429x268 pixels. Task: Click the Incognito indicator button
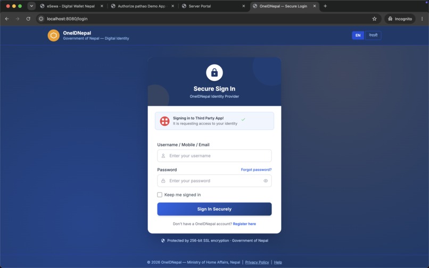400,19
